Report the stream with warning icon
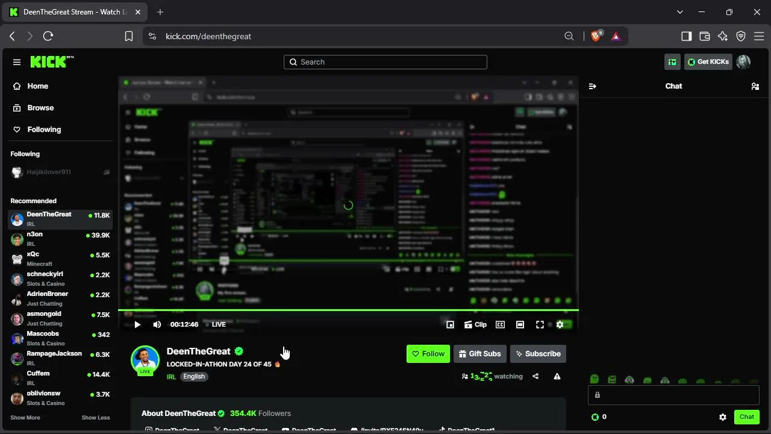Image resolution: width=771 pixels, height=434 pixels. pos(557,376)
